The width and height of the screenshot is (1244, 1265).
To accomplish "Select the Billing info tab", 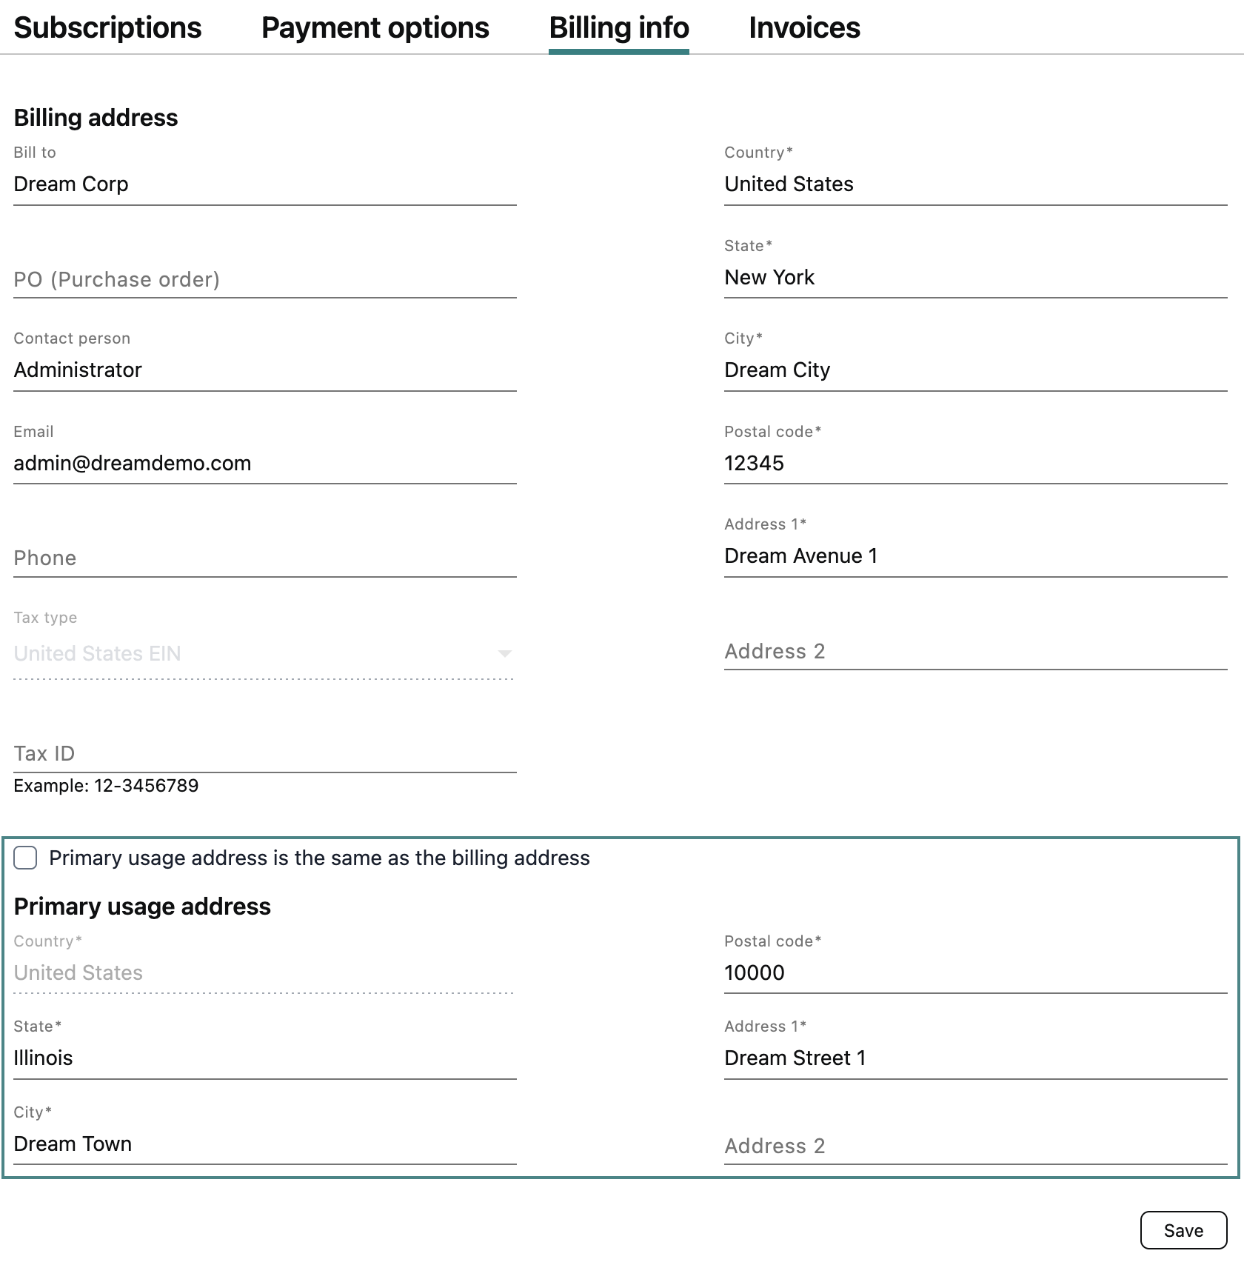I will [618, 28].
